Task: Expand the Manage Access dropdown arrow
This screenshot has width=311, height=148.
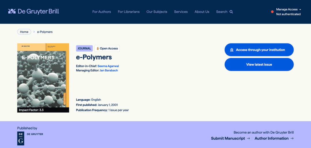Action: tap(300, 10)
